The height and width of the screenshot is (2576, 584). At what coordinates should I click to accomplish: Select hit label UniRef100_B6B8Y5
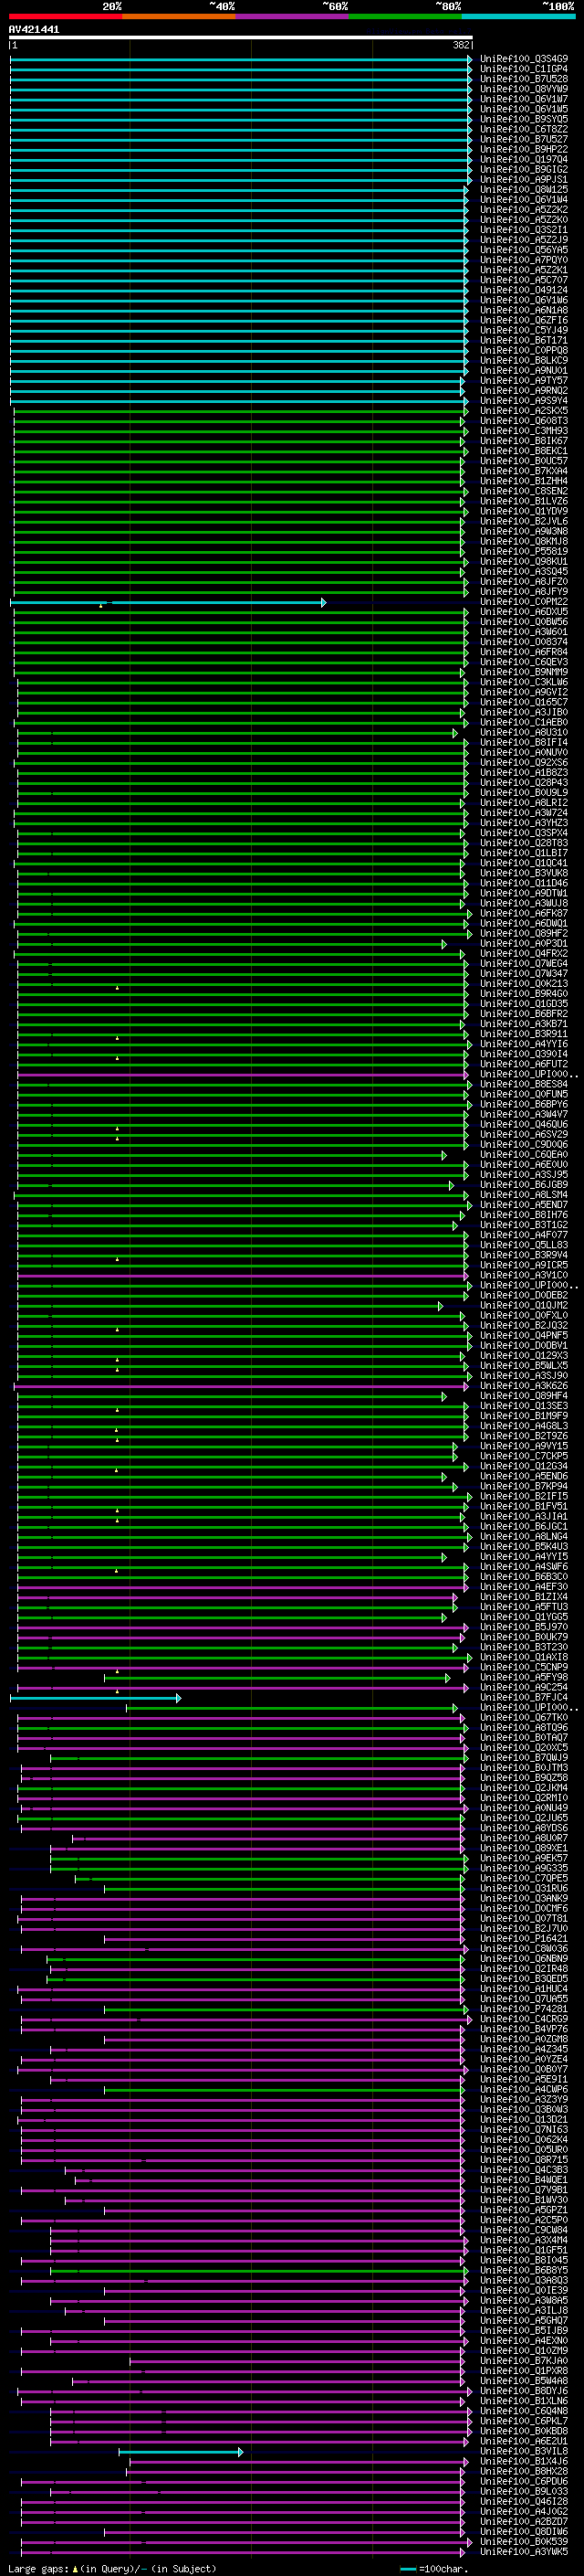pos(524,2270)
